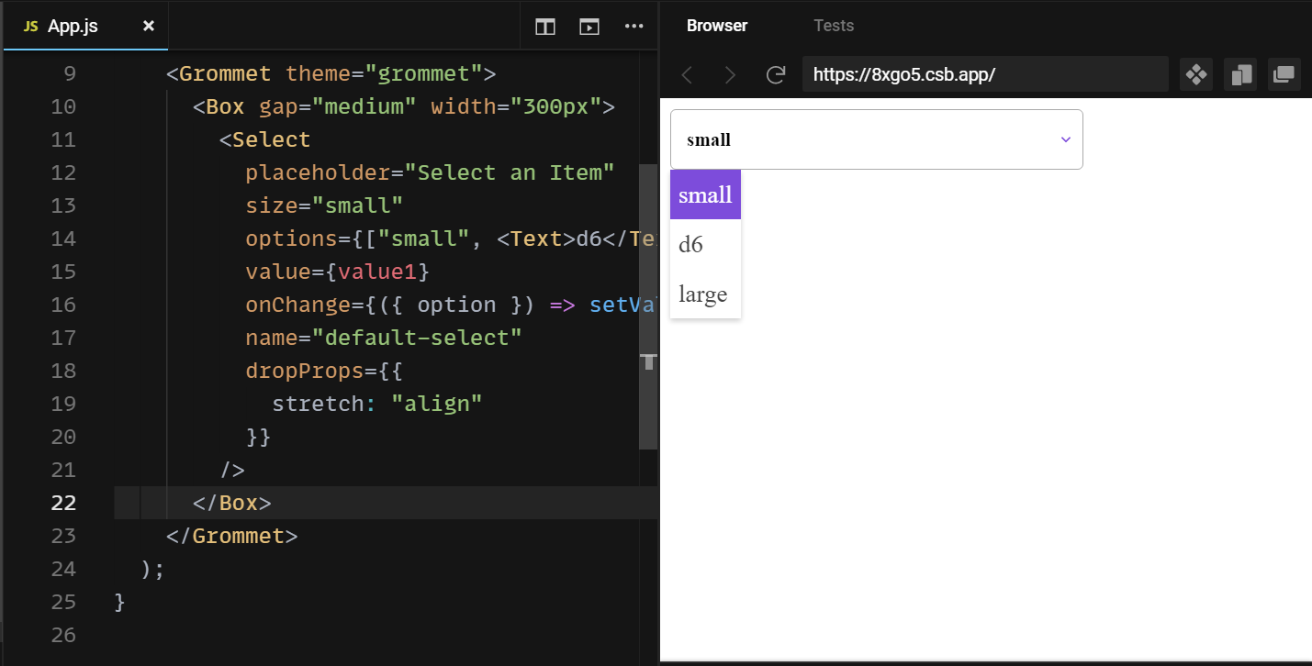The height and width of the screenshot is (666, 1312).
Task: Select the highlighted small option
Action: [x=705, y=194]
